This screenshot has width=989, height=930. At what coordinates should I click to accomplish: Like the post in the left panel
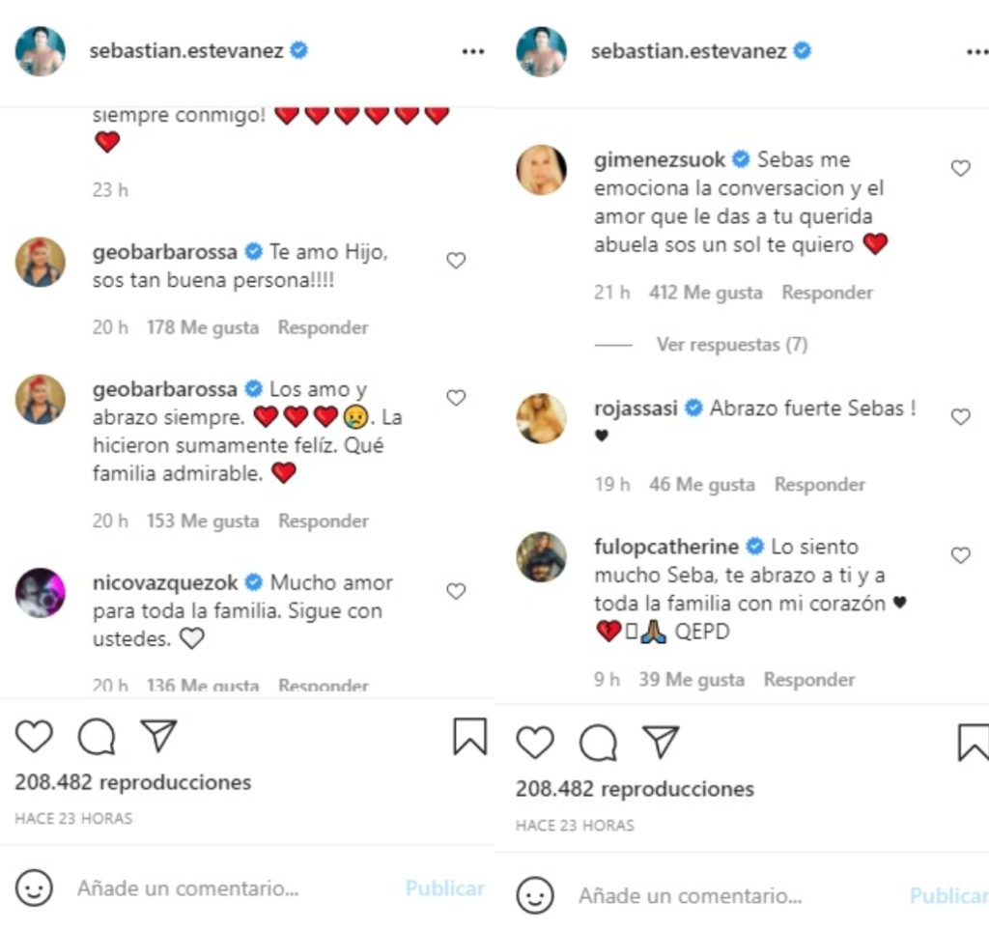pyautogui.click(x=34, y=737)
